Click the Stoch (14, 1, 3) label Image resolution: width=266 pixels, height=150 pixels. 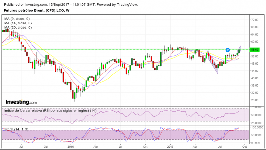[x=16, y=129]
